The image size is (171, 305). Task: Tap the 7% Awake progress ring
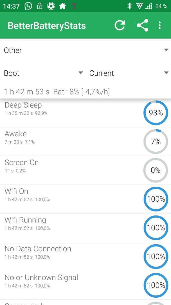[156, 141]
